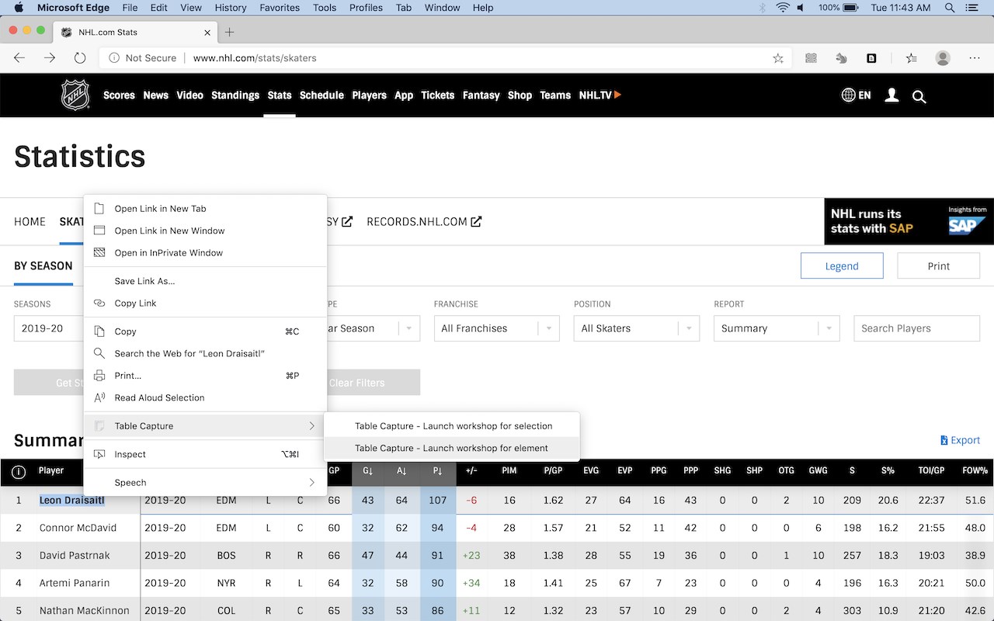Click player name Connor McDavid

[x=78, y=528]
